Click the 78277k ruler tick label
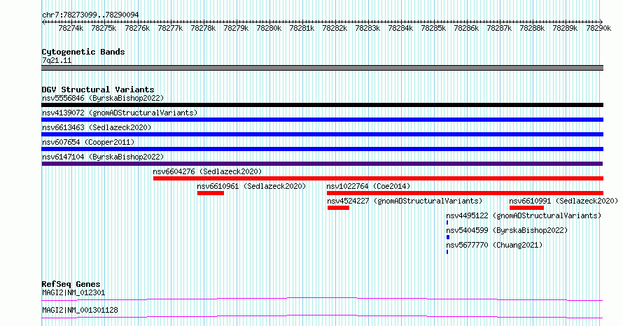The image size is (623, 326). coord(170,28)
